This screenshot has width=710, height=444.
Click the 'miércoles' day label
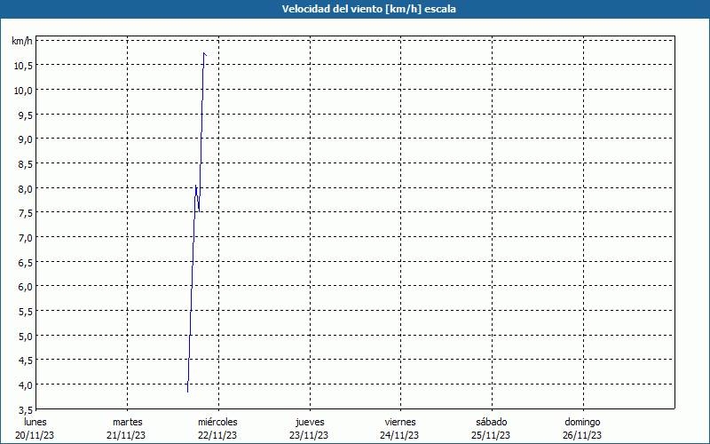point(217,422)
